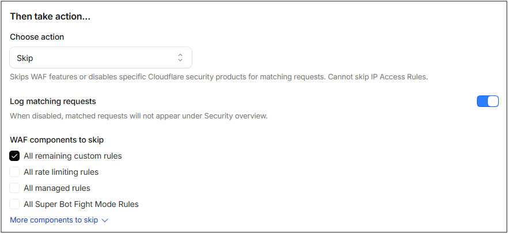The height and width of the screenshot is (234, 508).
Task: Click the All managed rules label text
Action: click(x=57, y=188)
